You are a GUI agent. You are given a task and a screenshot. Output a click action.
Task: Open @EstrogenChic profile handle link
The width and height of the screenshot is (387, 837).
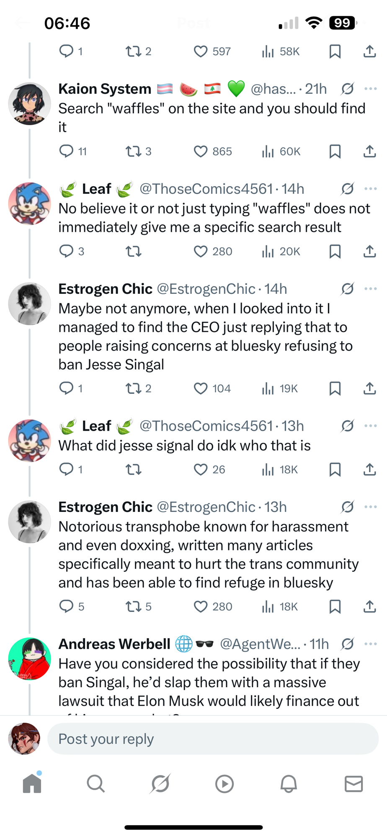click(206, 289)
